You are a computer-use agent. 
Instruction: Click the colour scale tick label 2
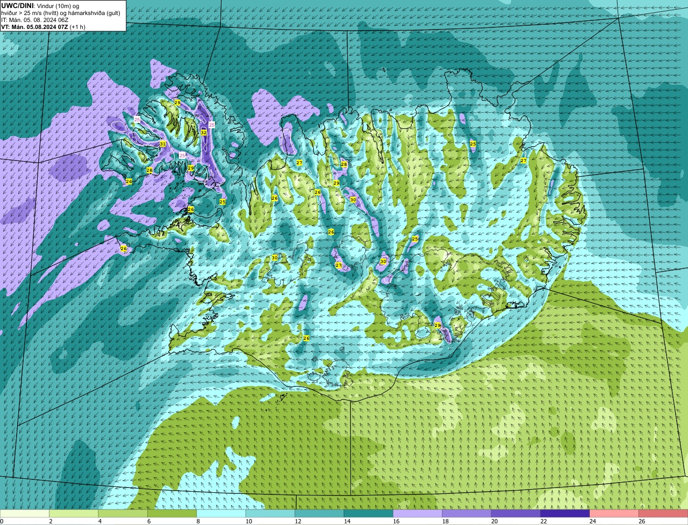[x=51, y=521]
